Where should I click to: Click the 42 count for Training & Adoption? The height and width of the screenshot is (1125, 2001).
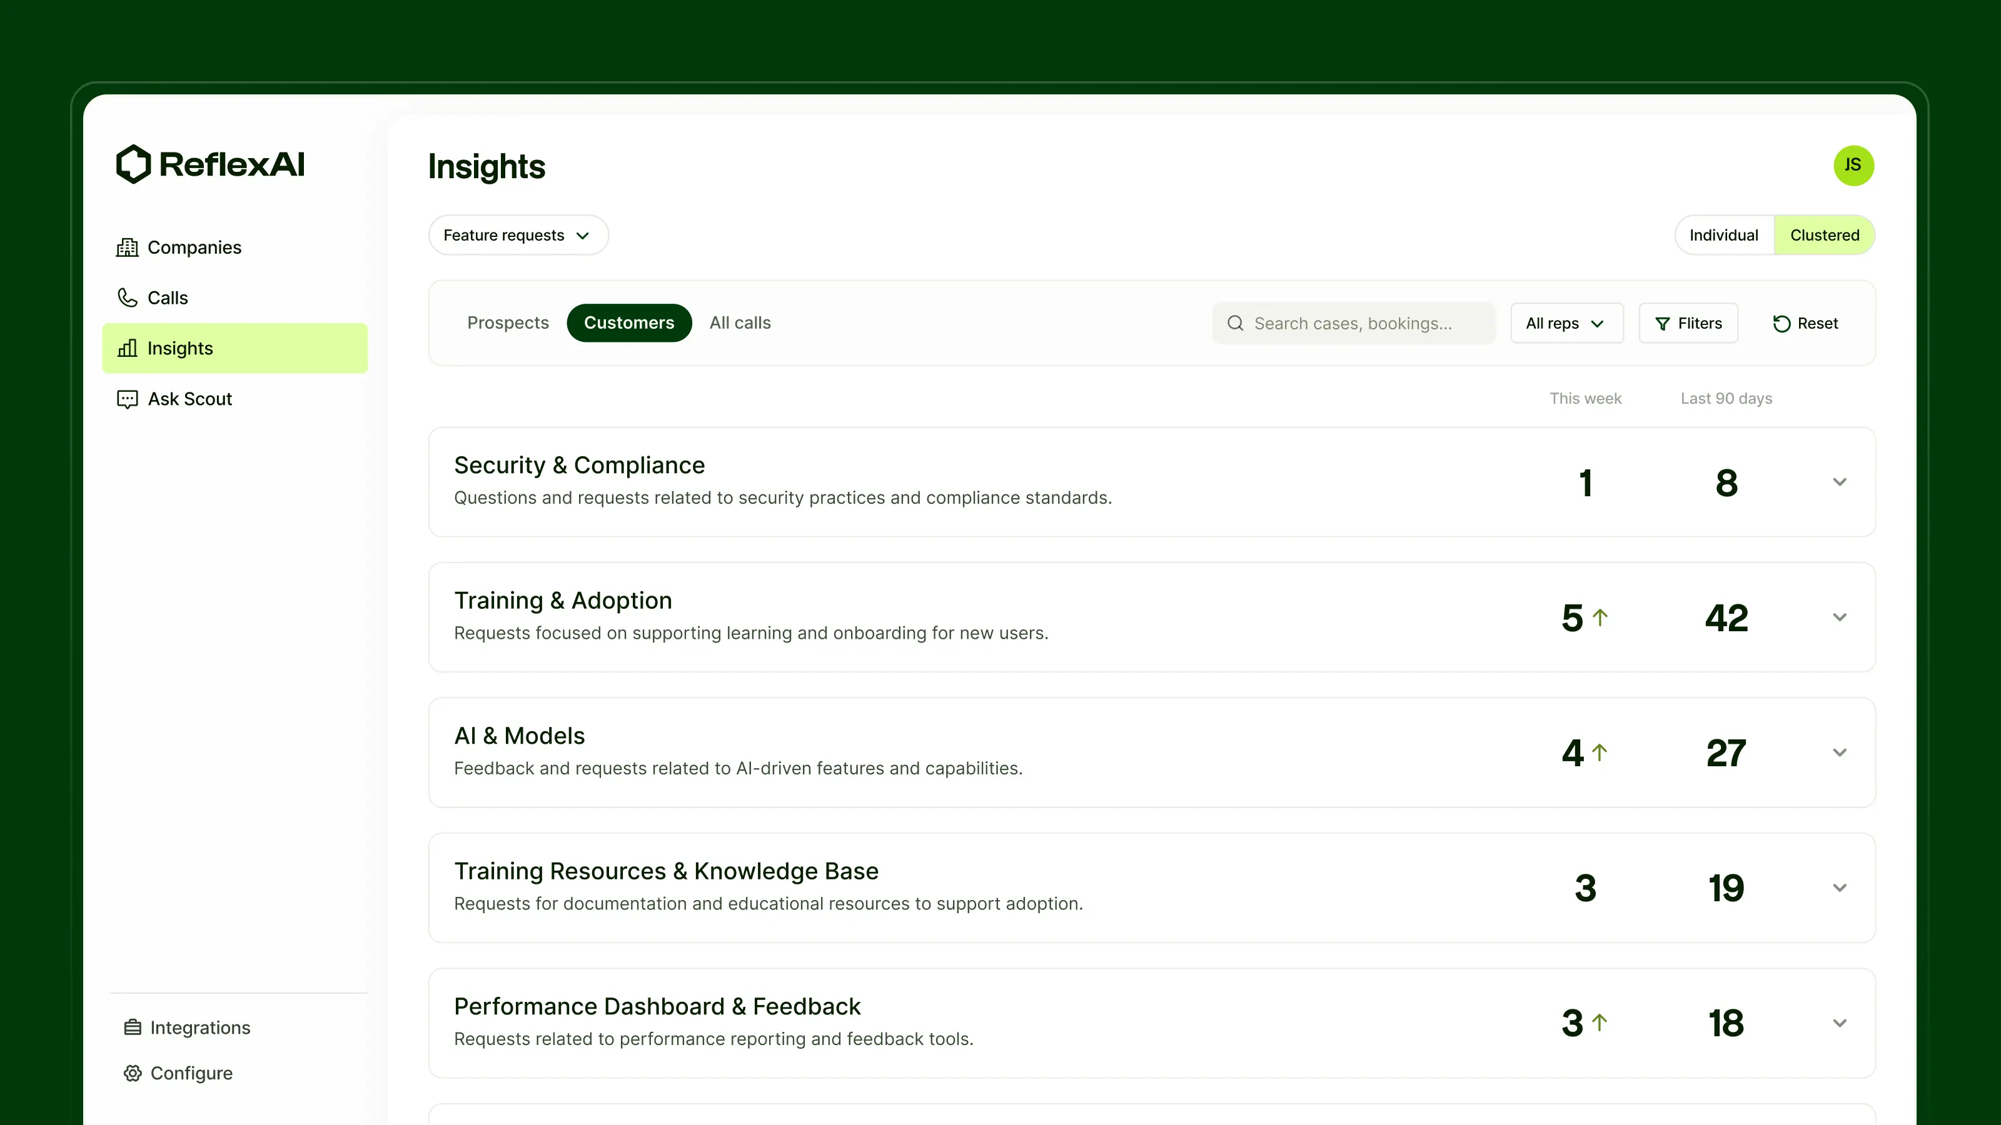click(x=1726, y=618)
